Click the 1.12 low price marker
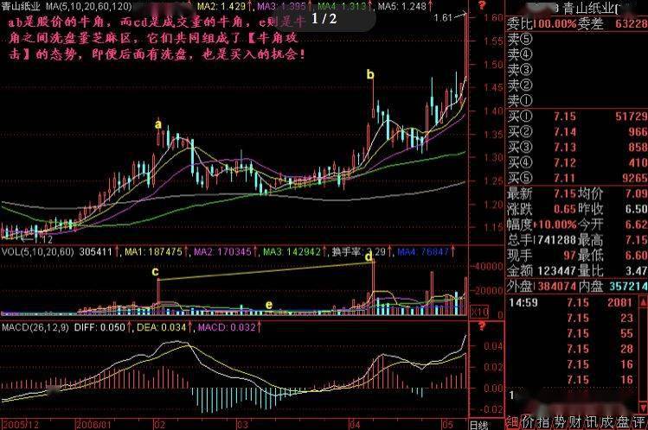 click(42, 239)
